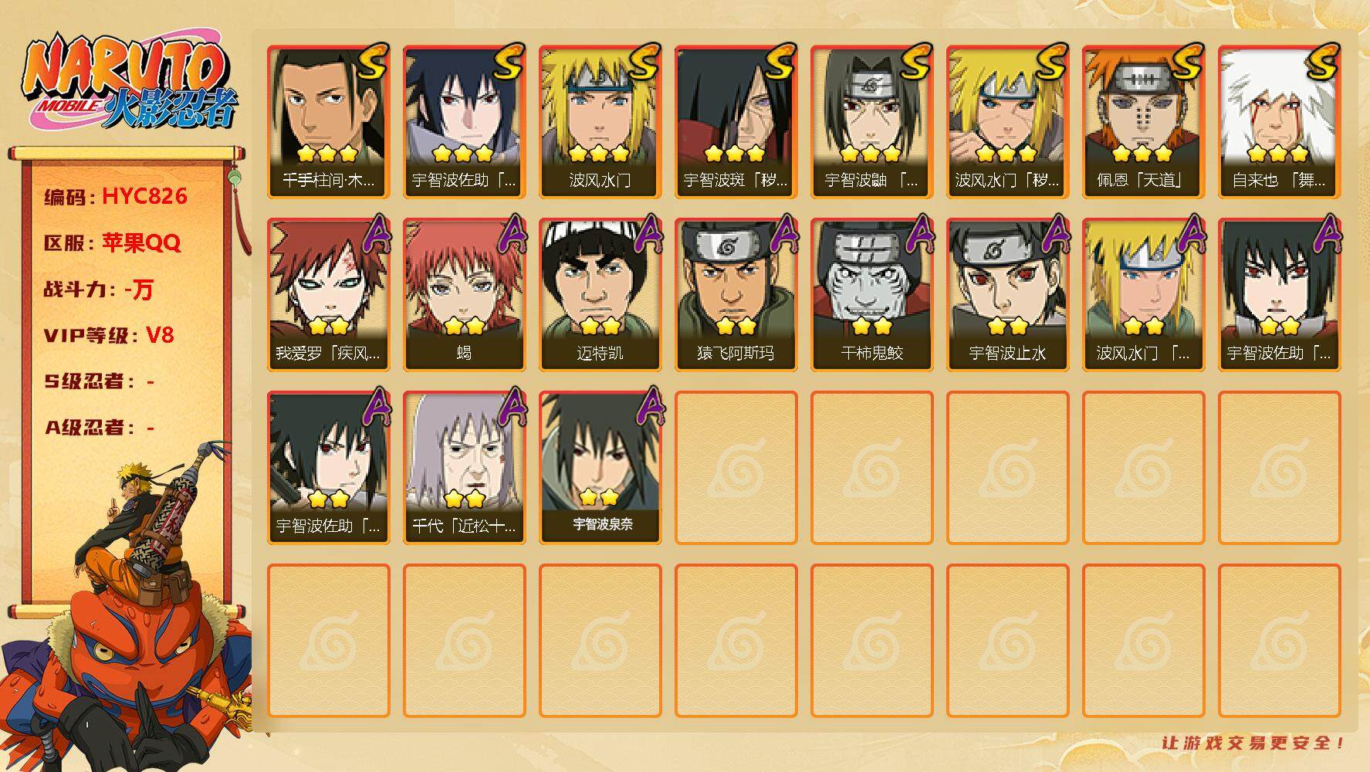Select the 我爱罗 A-rank card

tap(329, 295)
